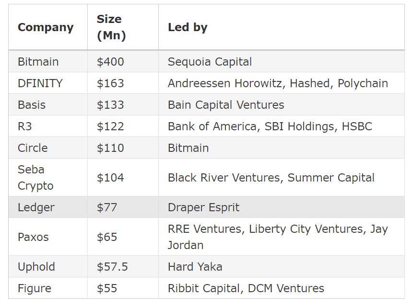Select the Paxos company cell
The image size is (412, 308).
33,237
